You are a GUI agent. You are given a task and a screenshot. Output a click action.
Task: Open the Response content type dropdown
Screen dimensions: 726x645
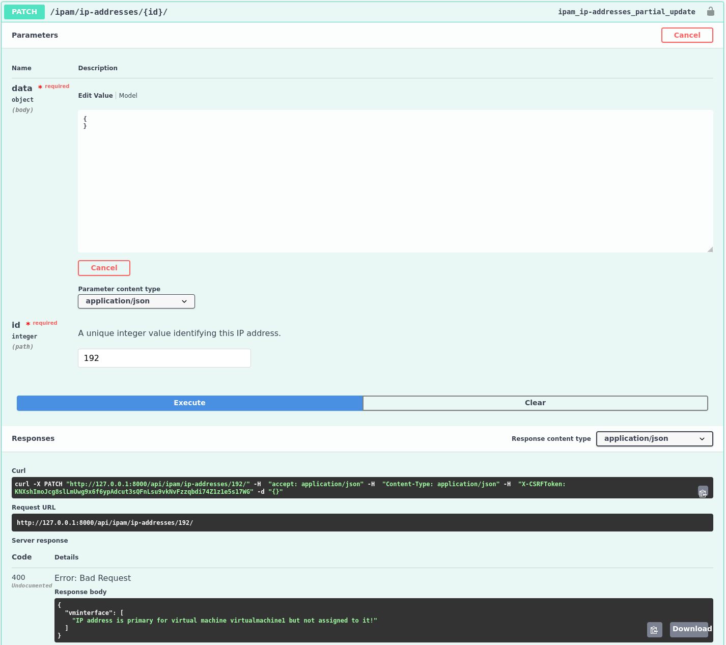click(x=654, y=438)
